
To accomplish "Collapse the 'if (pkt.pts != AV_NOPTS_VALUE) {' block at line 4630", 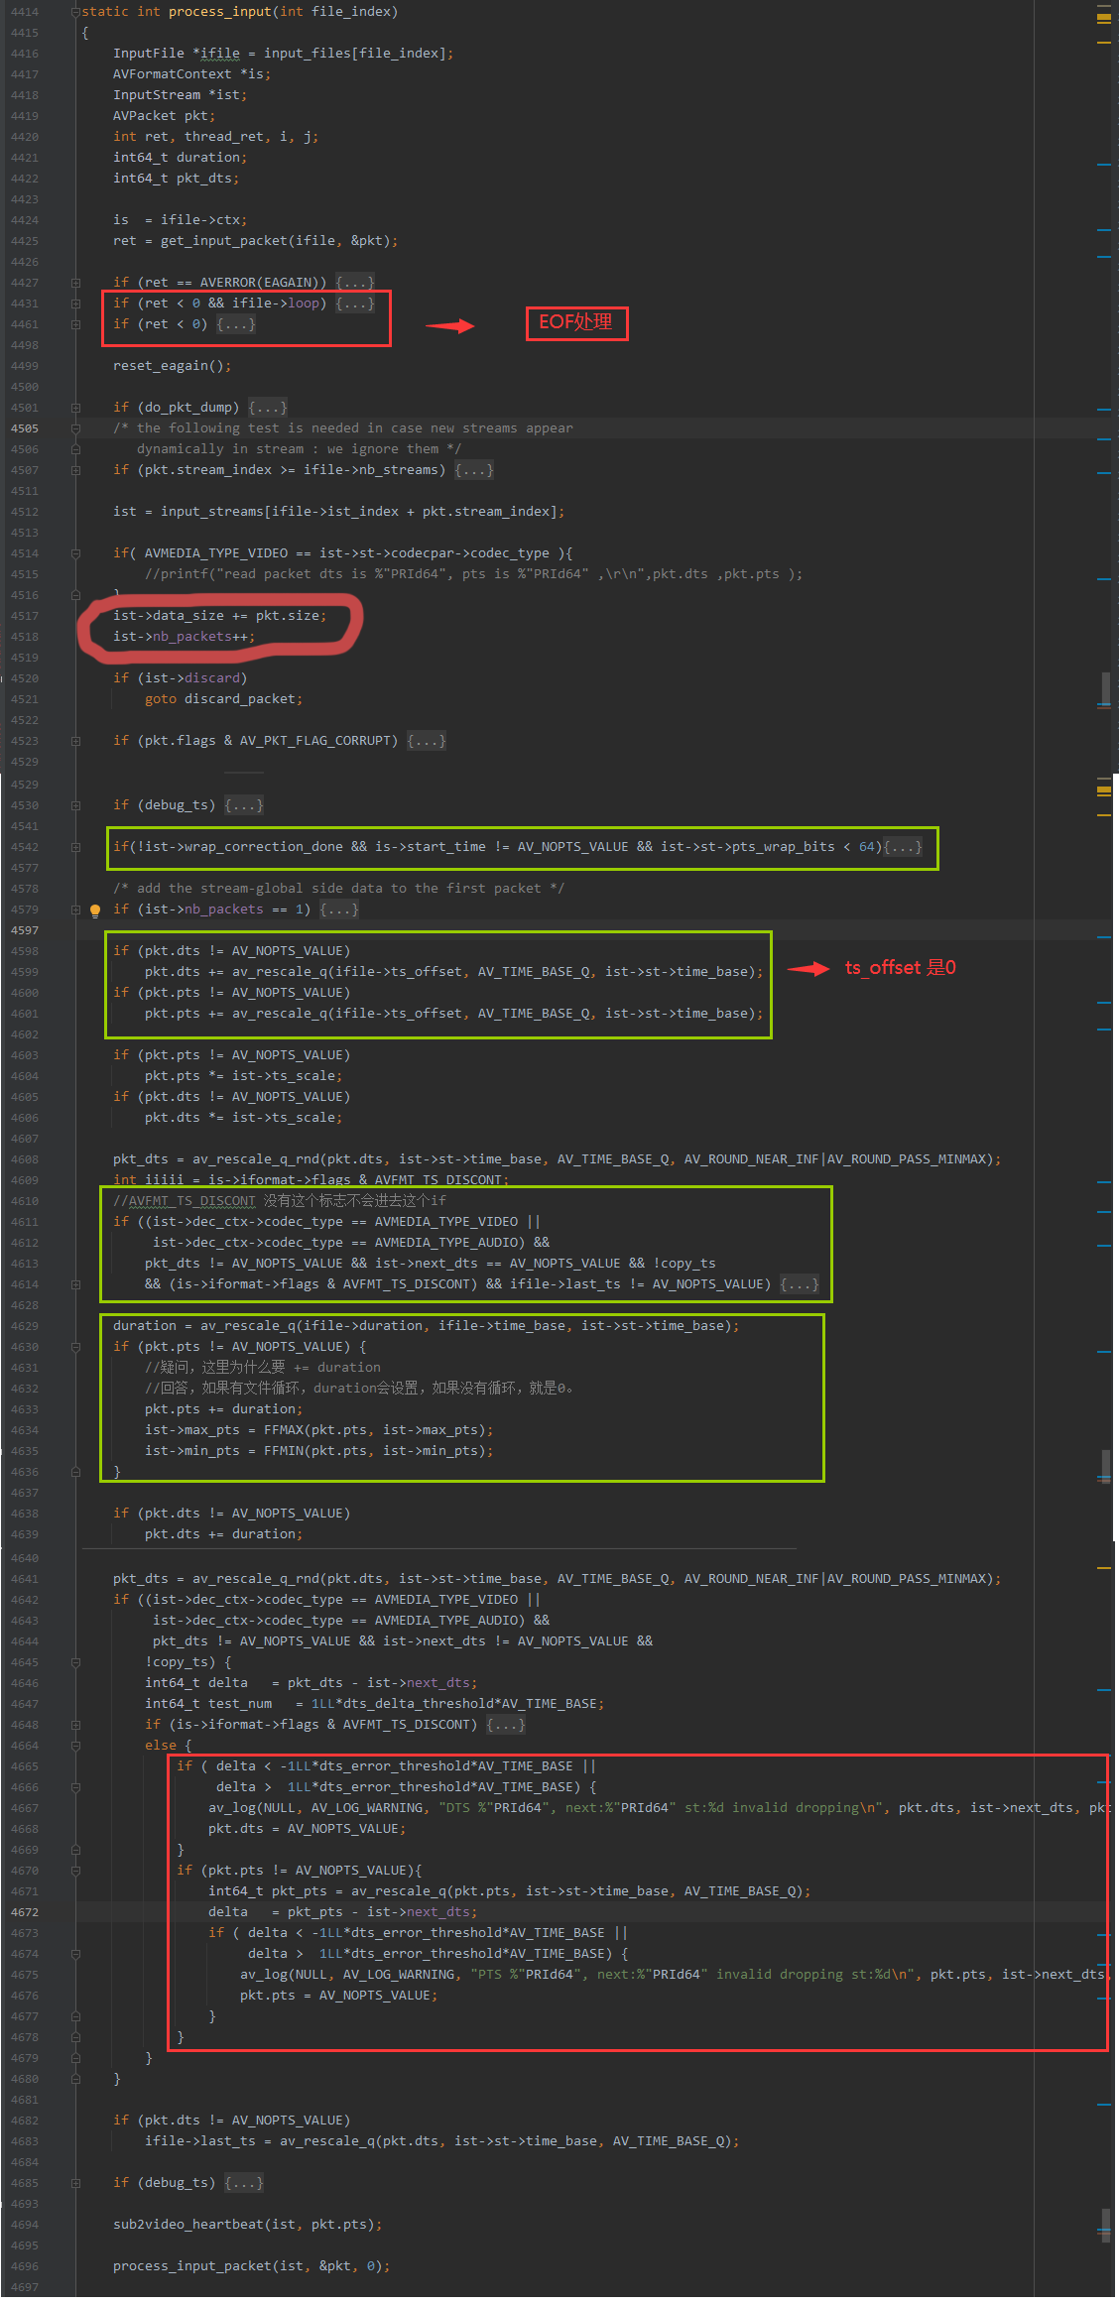I will [75, 1347].
